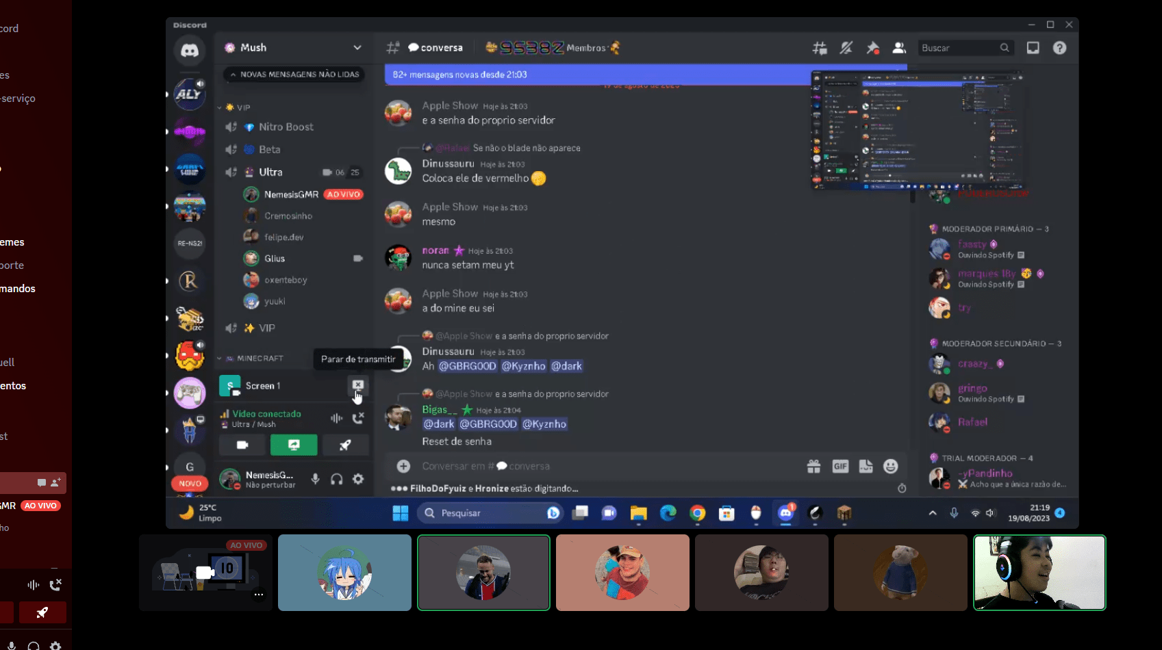Viewport: 1162px width, 650px height.
Task: Open the sticker picker
Action: (866, 466)
